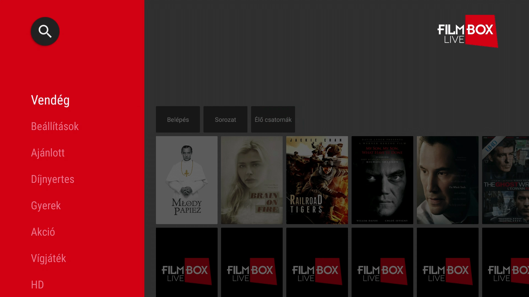Open placeholder tile below Młody Papież

click(187, 262)
